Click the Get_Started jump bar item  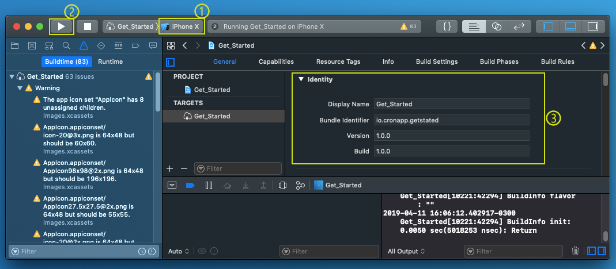coord(232,45)
